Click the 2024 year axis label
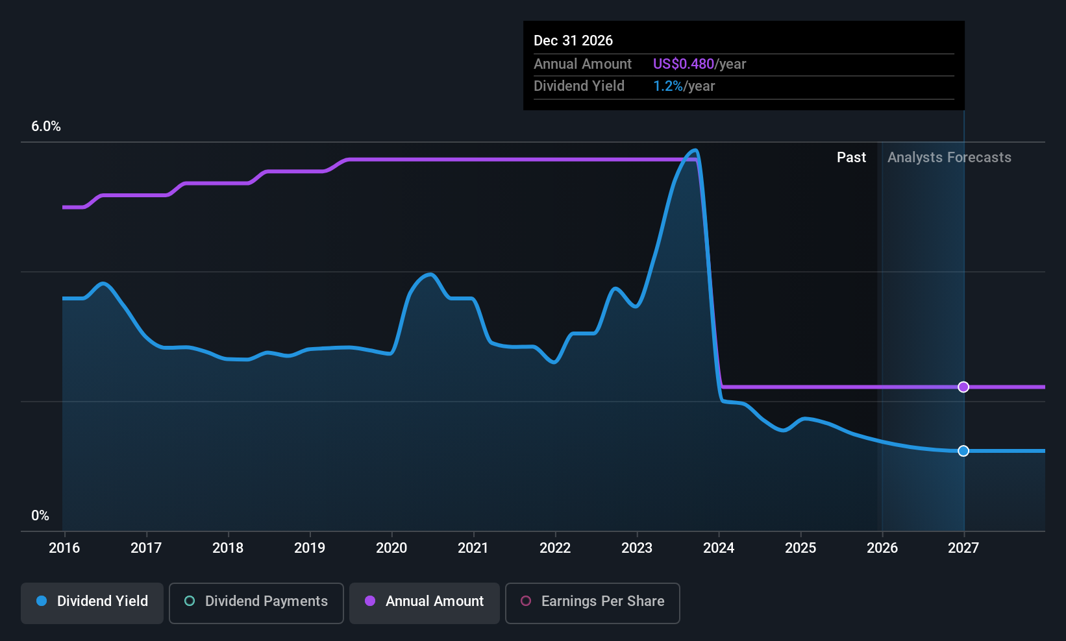Image resolution: width=1066 pixels, height=641 pixels. tap(719, 548)
